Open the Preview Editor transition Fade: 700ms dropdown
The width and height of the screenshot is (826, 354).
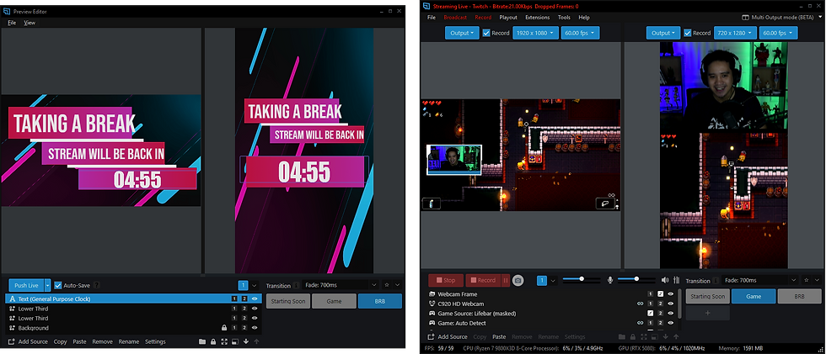coord(341,285)
